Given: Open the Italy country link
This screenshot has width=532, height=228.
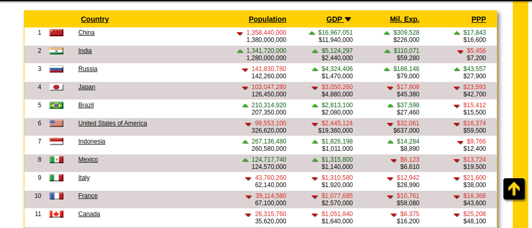Looking at the screenshot, I should (84, 178).
